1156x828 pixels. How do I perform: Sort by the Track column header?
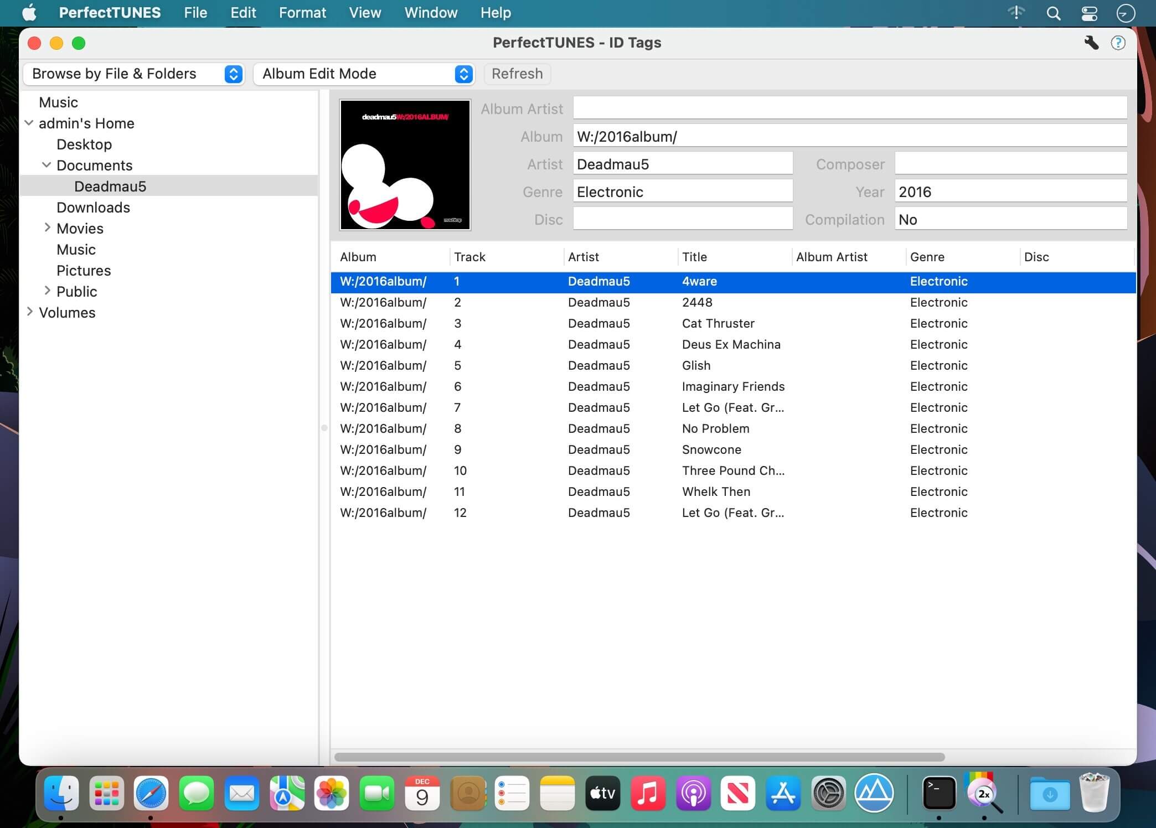point(506,257)
